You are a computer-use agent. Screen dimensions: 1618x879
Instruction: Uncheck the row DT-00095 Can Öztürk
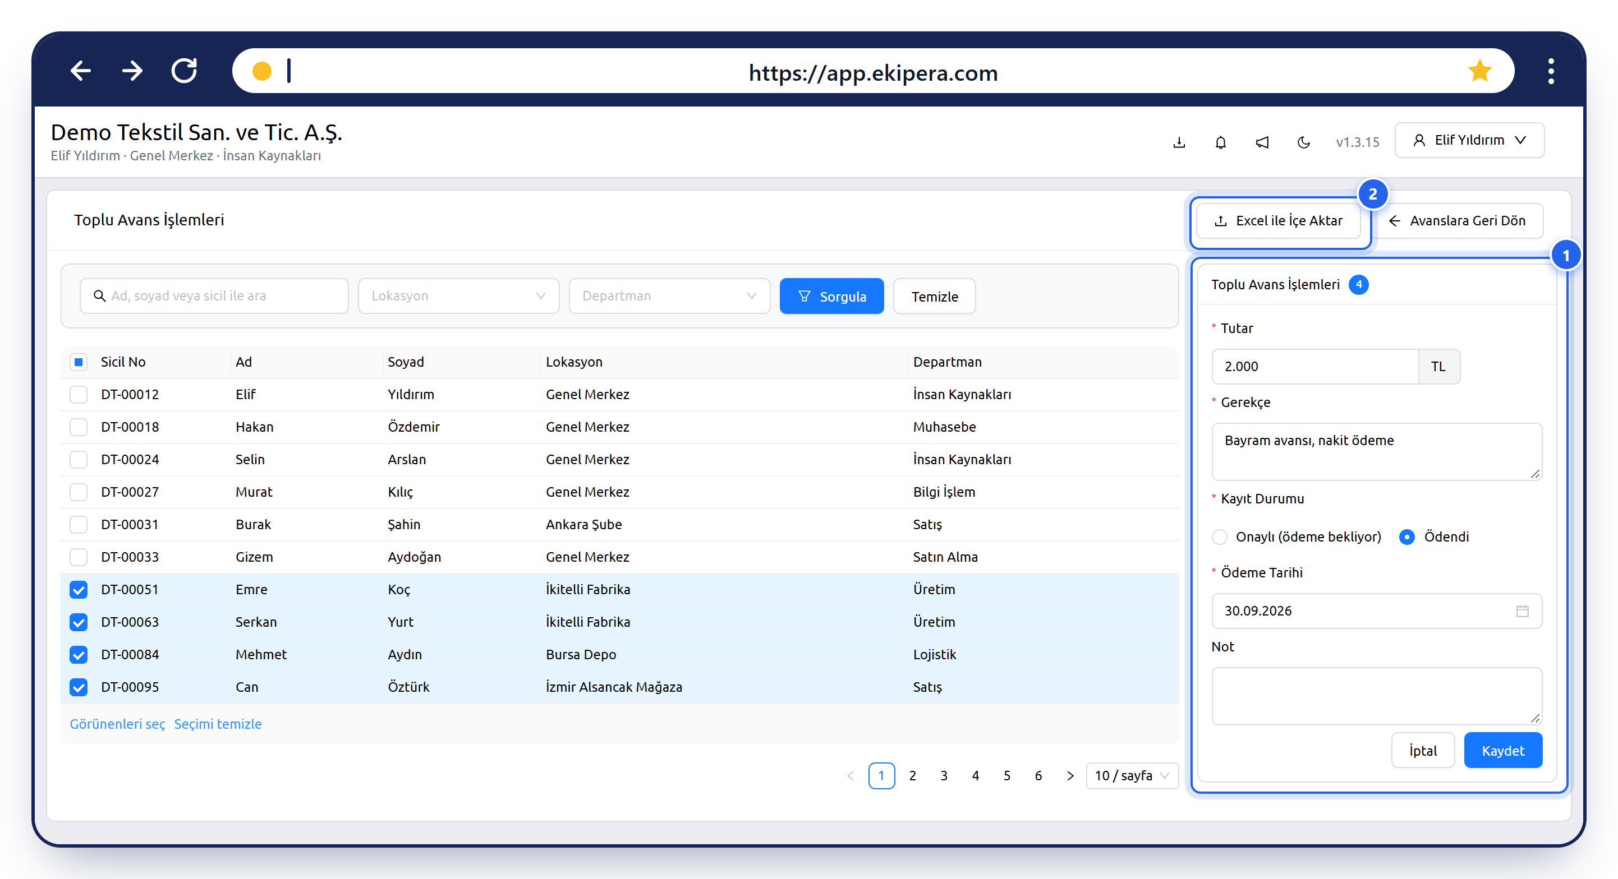(x=79, y=687)
